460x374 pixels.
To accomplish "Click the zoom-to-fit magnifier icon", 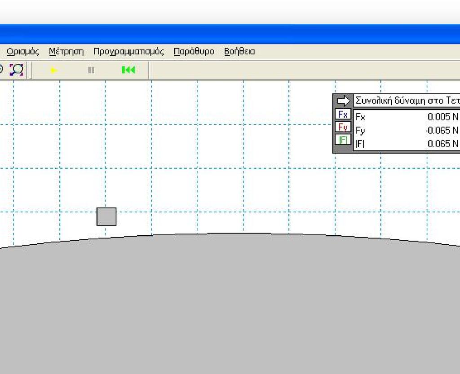I will pyautogui.click(x=17, y=70).
